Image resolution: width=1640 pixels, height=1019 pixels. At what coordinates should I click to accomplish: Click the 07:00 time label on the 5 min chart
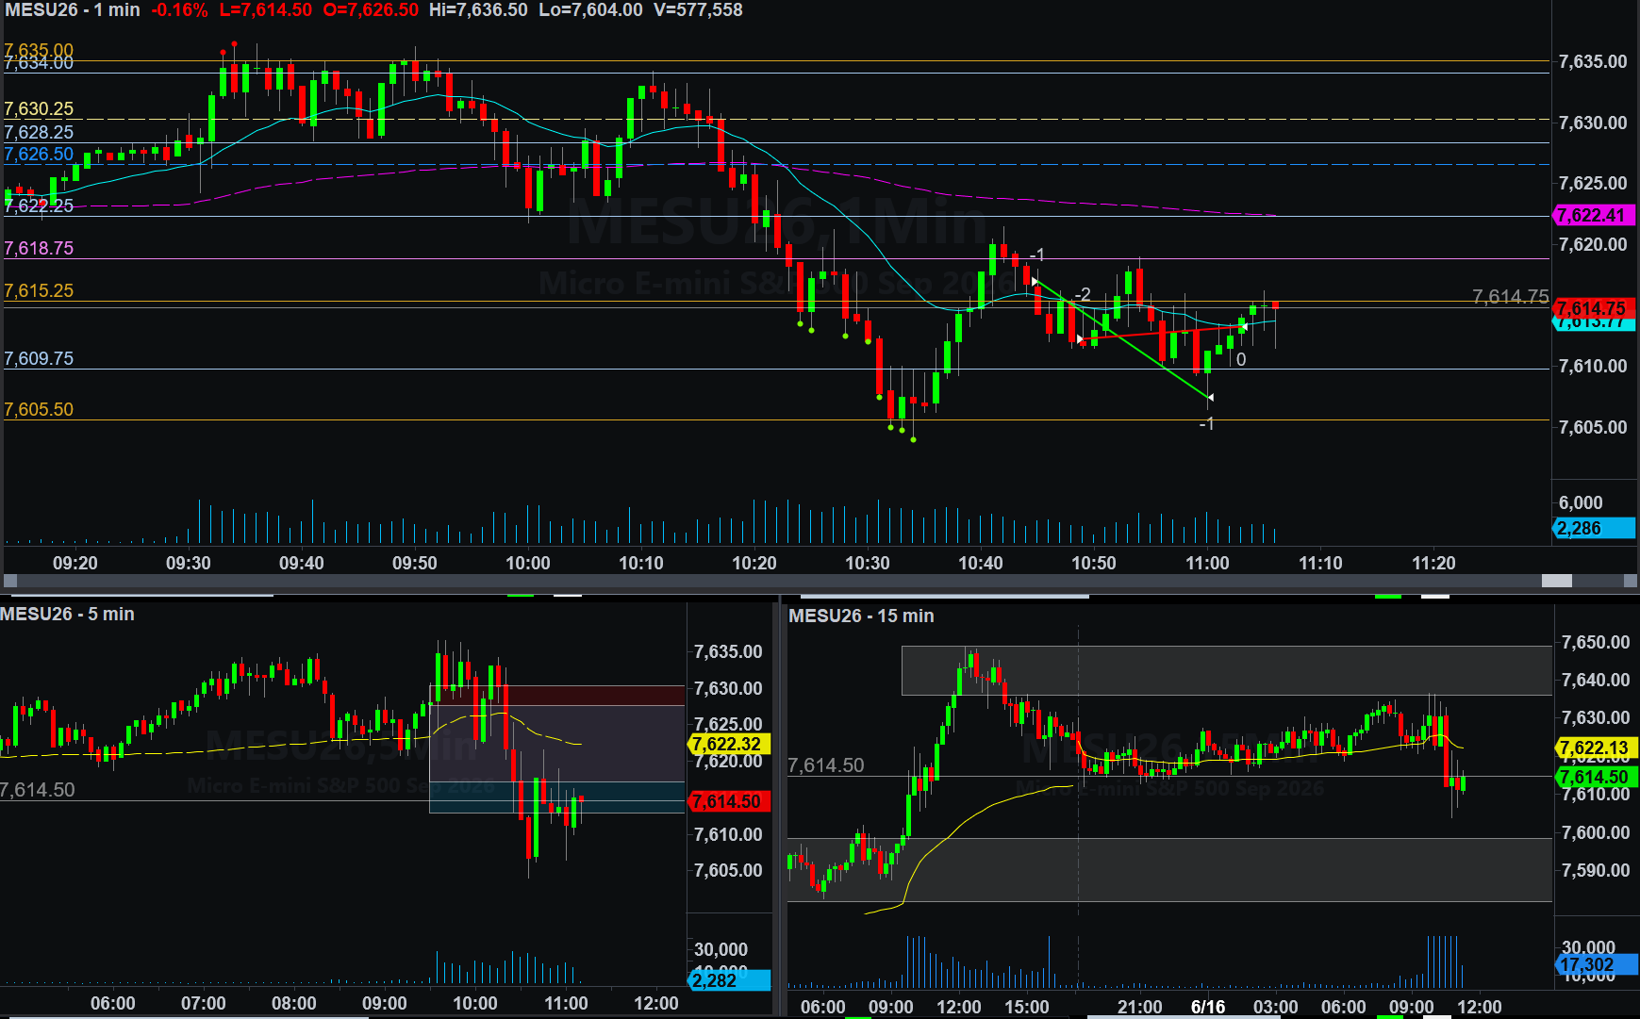tap(204, 1004)
